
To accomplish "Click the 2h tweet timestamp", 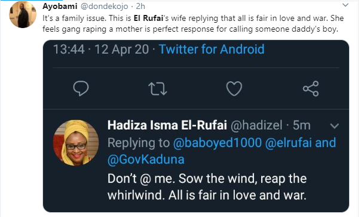I will 140,6.
